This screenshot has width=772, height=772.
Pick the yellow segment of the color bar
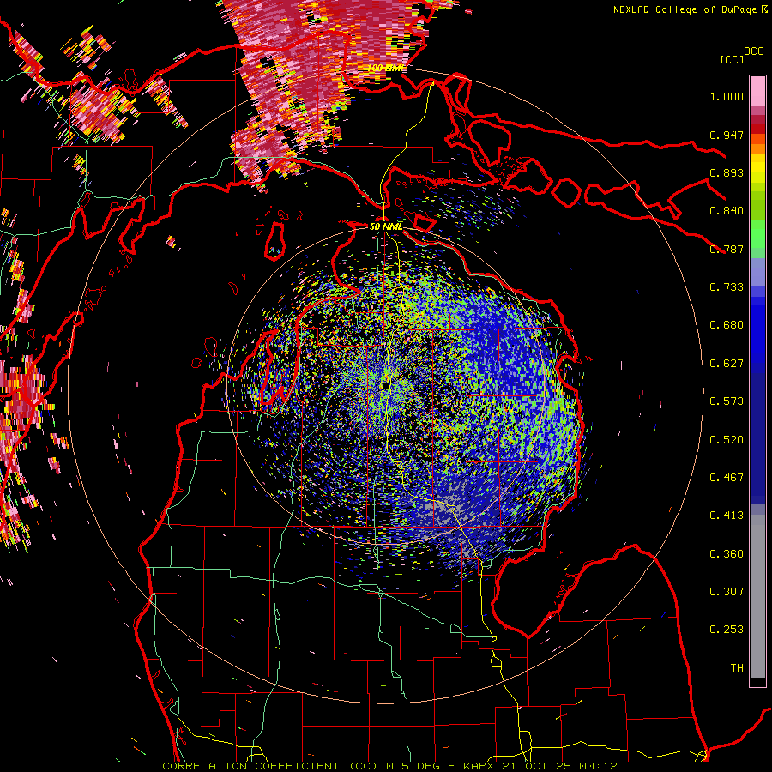point(757,169)
